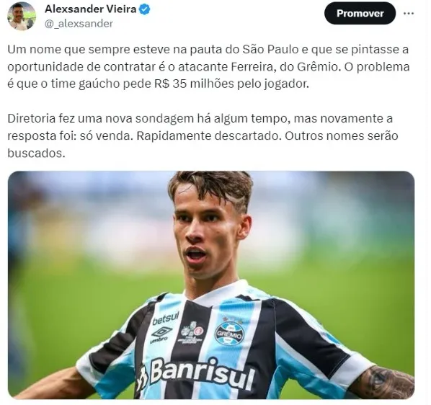This screenshot has width=431, height=405.
Task: Click "São Paulo" in the first paragraph
Action: coord(270,50)
